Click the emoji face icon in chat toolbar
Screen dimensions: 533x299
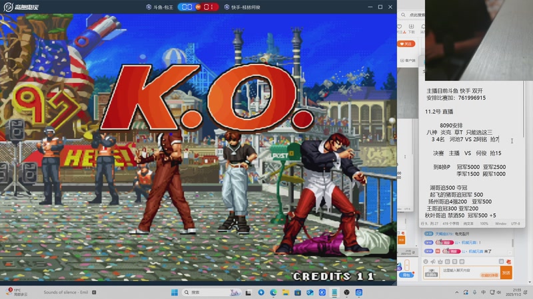coord(426,262)
